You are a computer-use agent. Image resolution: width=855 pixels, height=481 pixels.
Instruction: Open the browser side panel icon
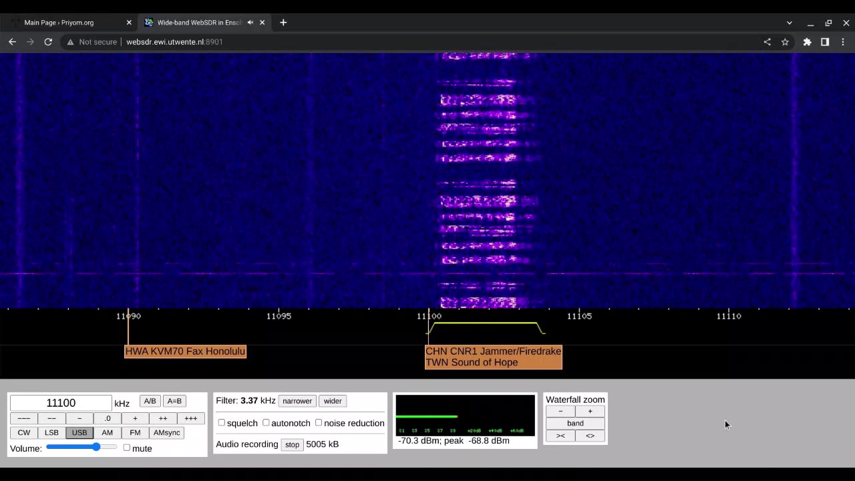(825, 41)
